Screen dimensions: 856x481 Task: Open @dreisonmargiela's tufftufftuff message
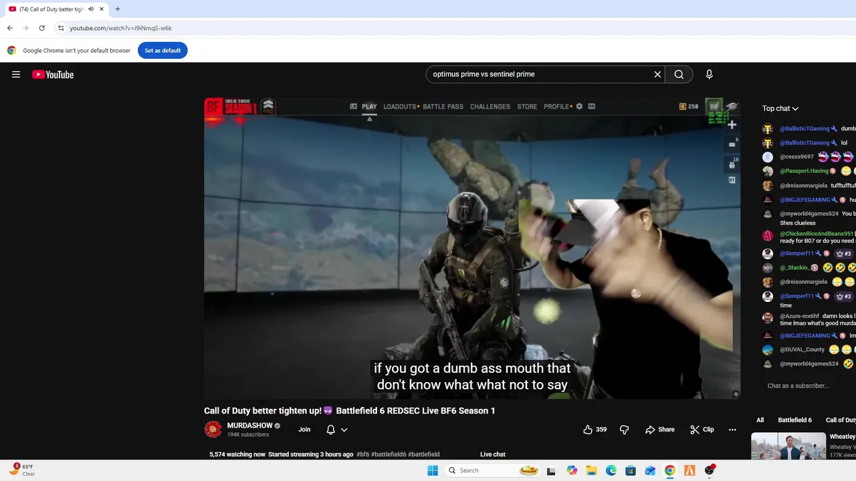click(843, 186)
